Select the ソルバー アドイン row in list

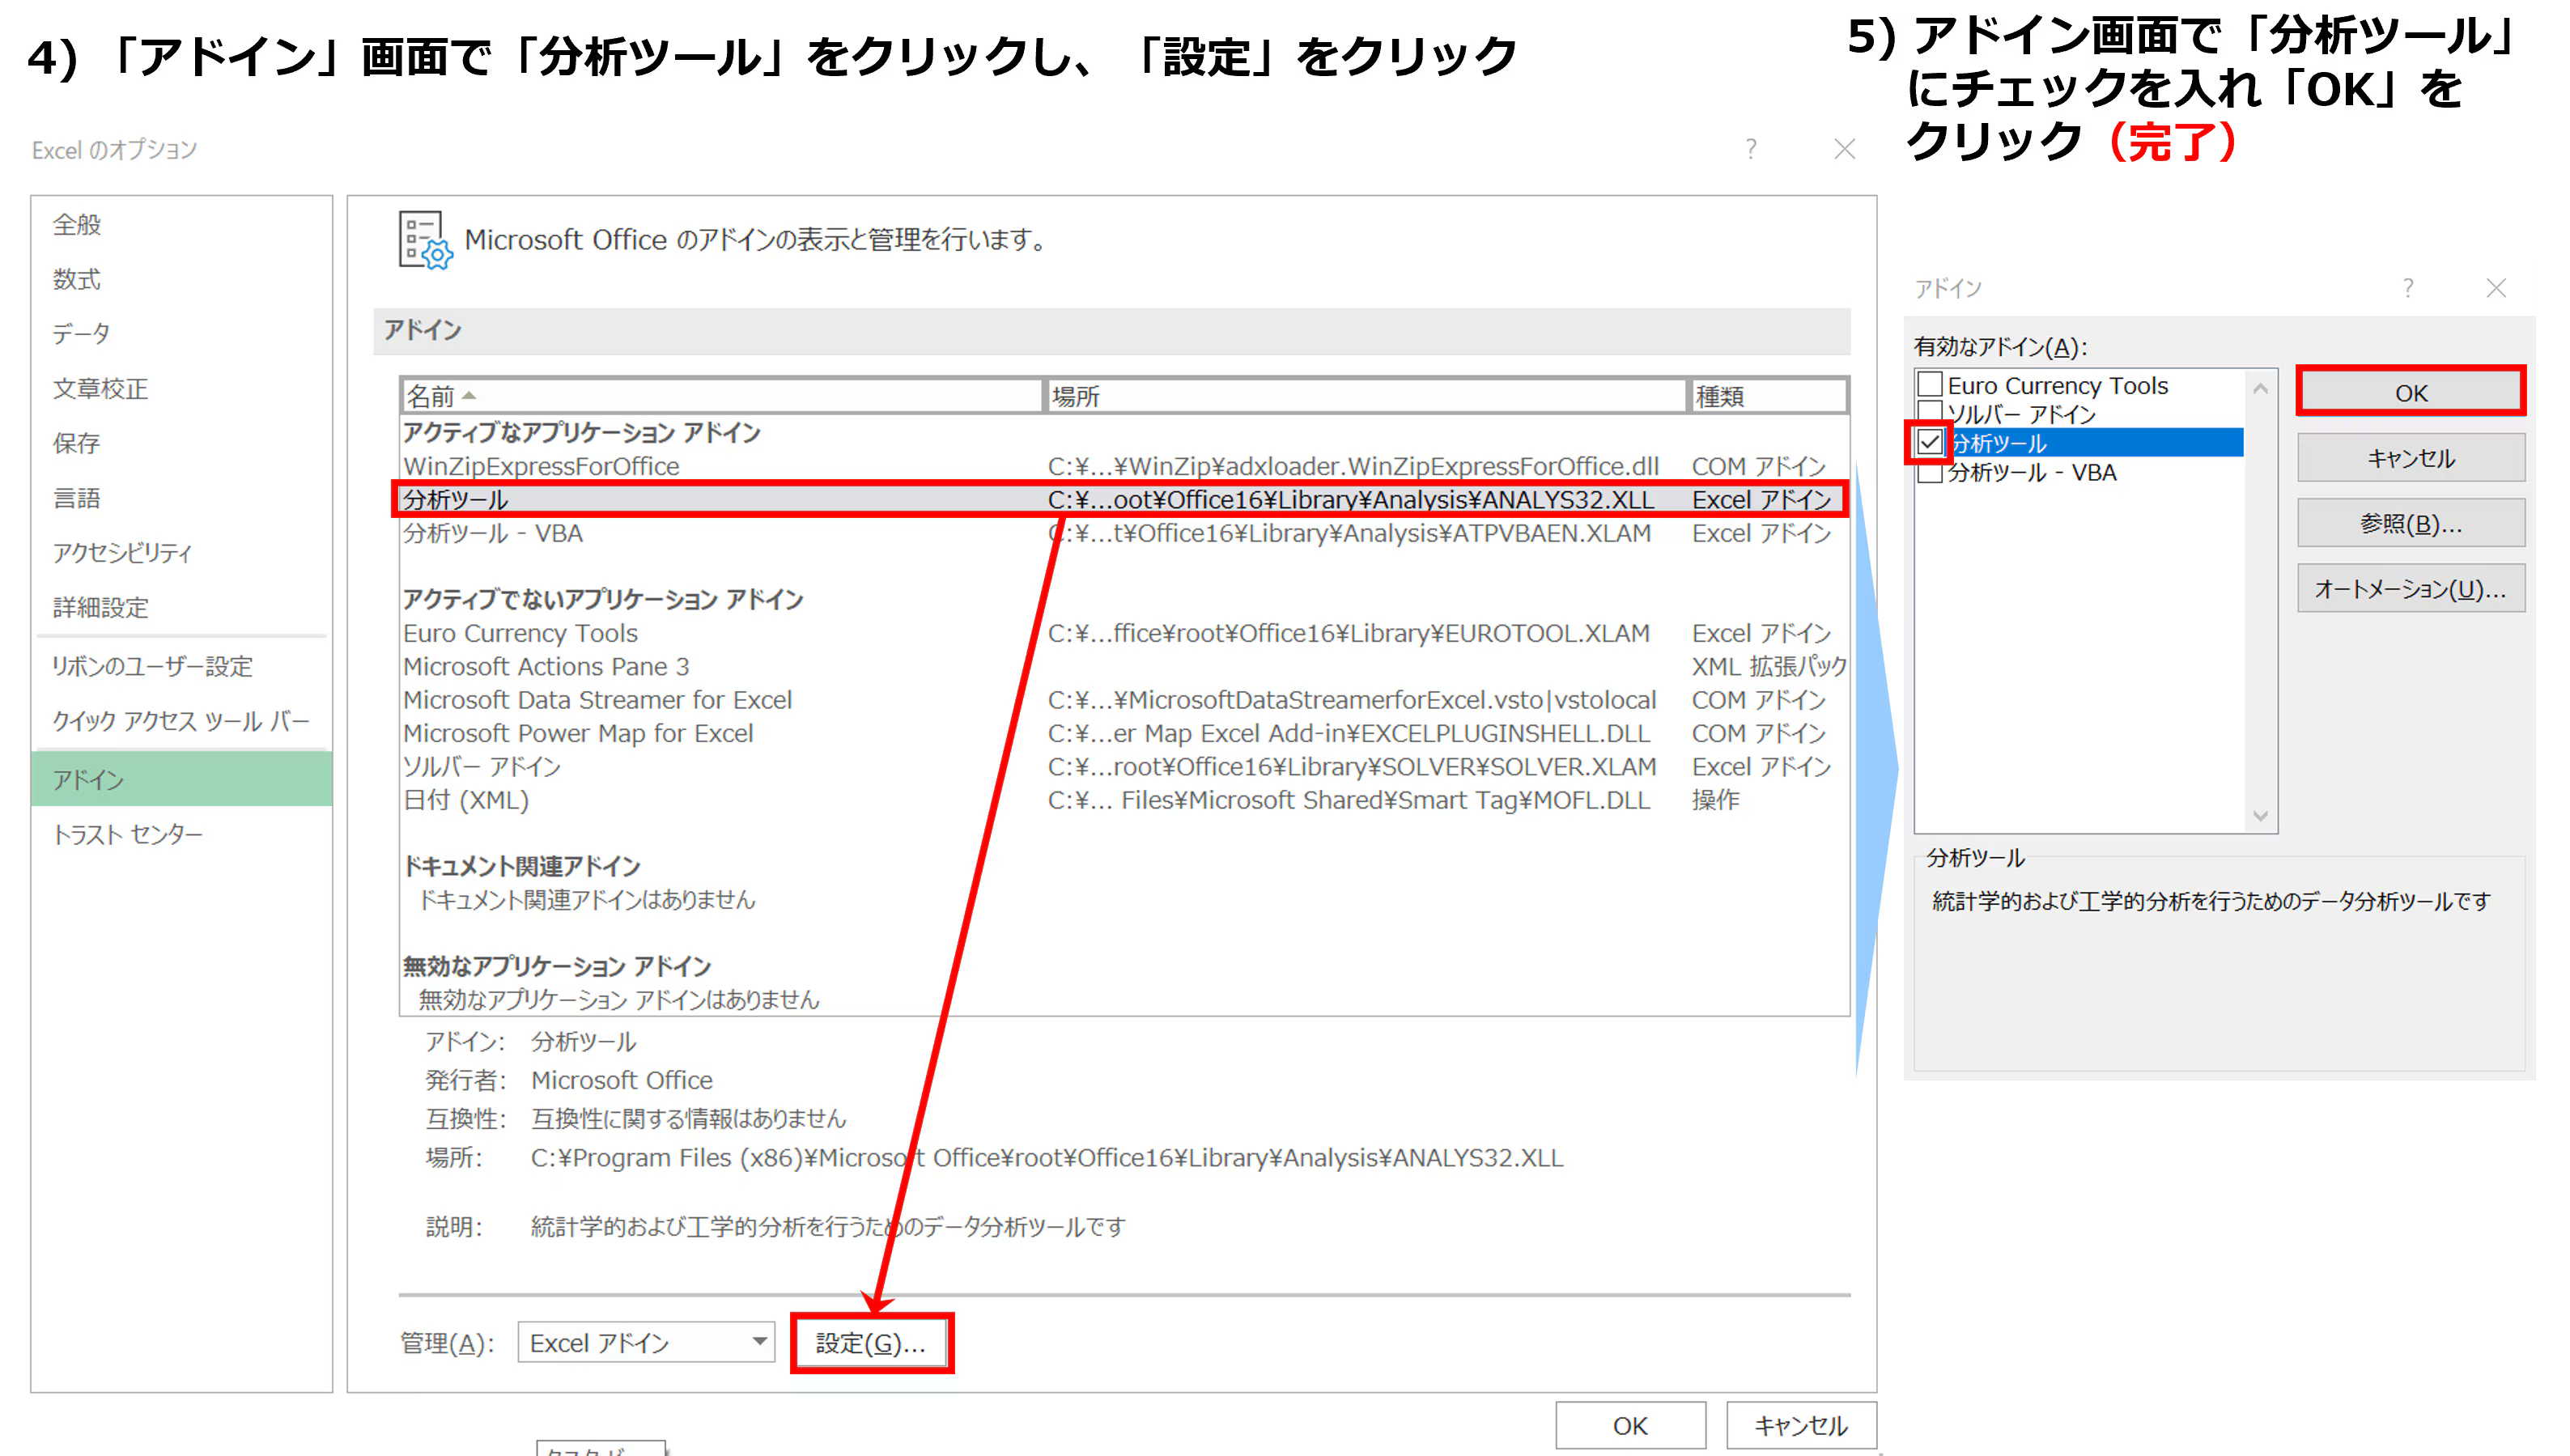click(x=482, y=767)
